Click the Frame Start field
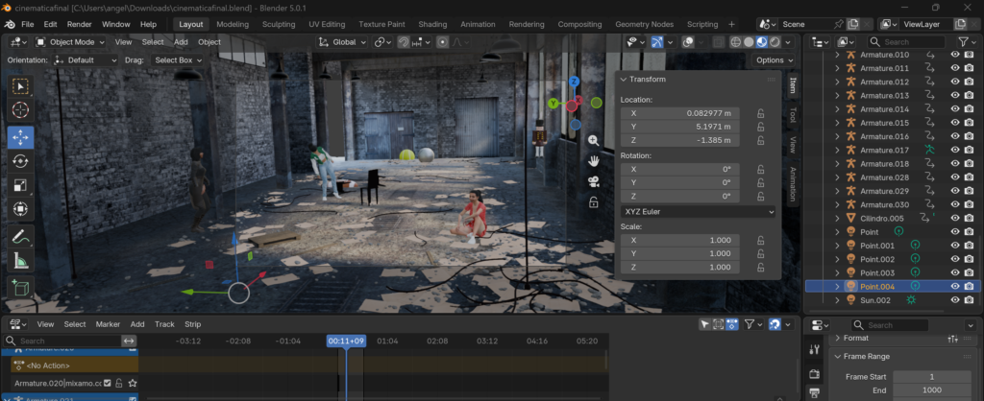Image resolution: width=984 pixels, height=401 pixels. click(x=931, y=377)
